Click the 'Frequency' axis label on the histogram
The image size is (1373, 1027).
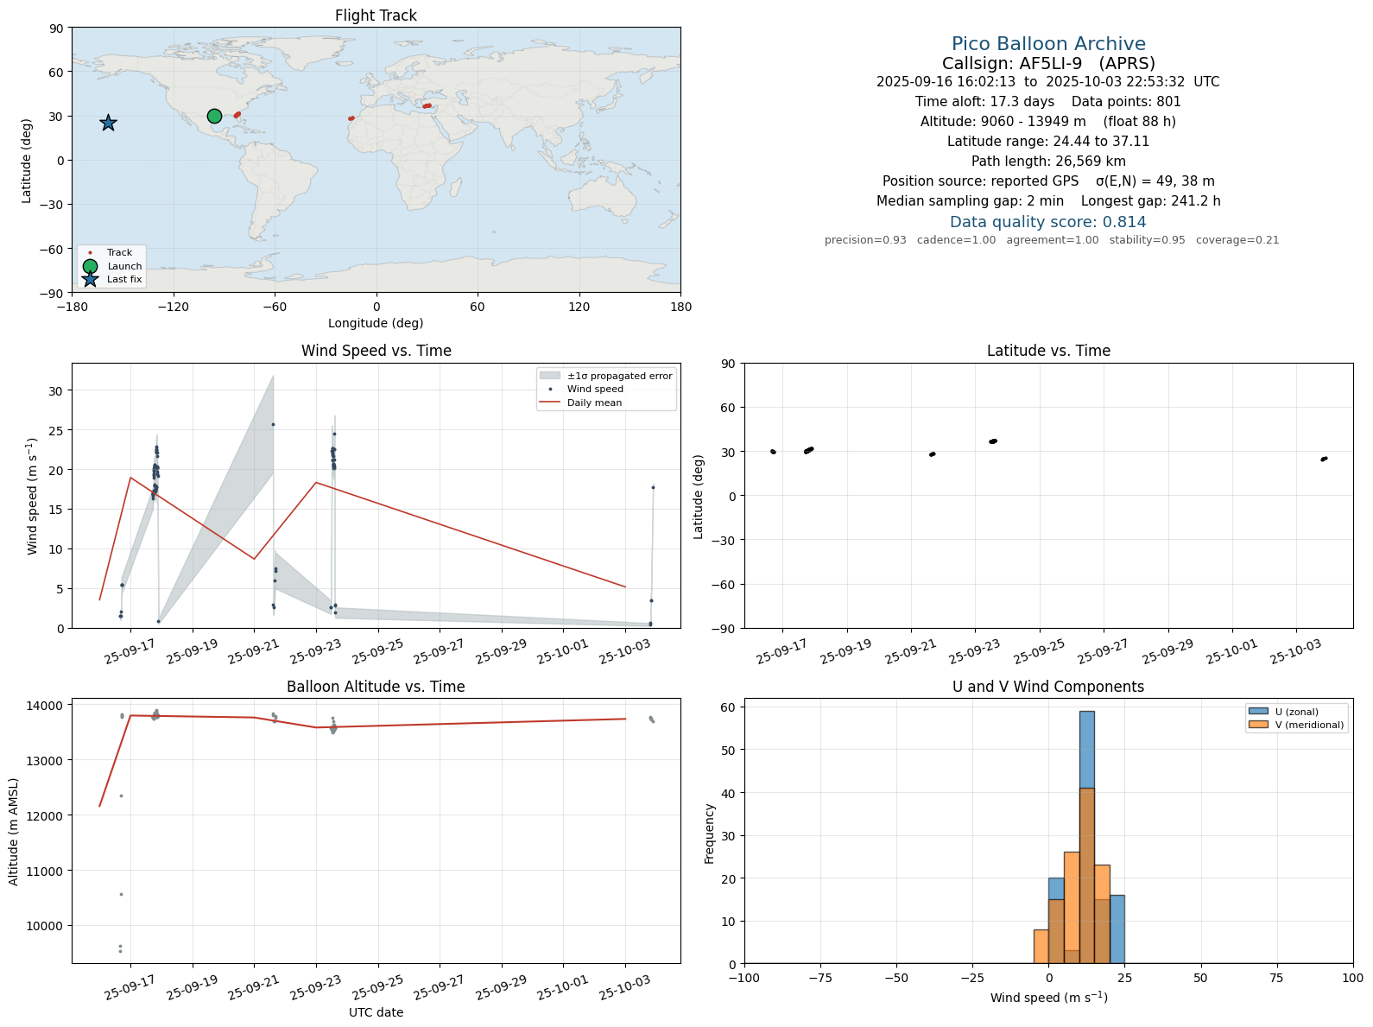pos(710,834)
